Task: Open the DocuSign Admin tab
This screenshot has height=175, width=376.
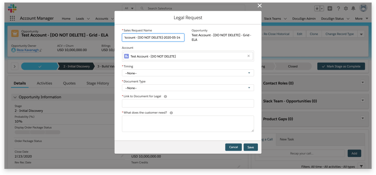Action: click(x=304, y=18)
